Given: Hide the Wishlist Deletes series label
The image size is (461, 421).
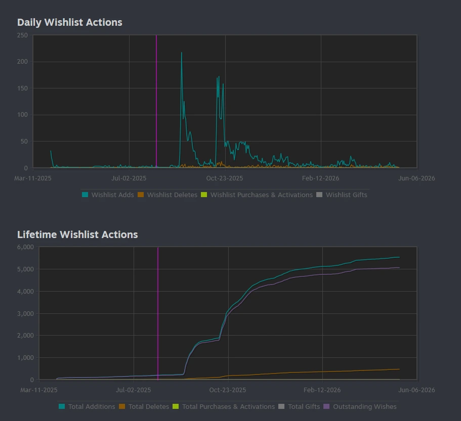Looking at the screenshot, I should pos(172,195).
